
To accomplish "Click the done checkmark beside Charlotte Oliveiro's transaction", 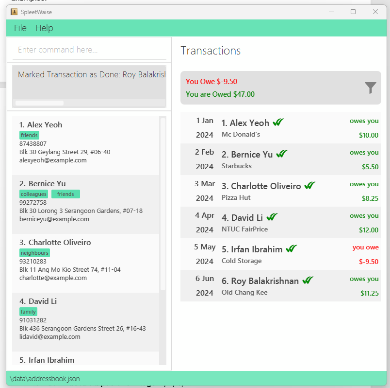I will point(310,186).
